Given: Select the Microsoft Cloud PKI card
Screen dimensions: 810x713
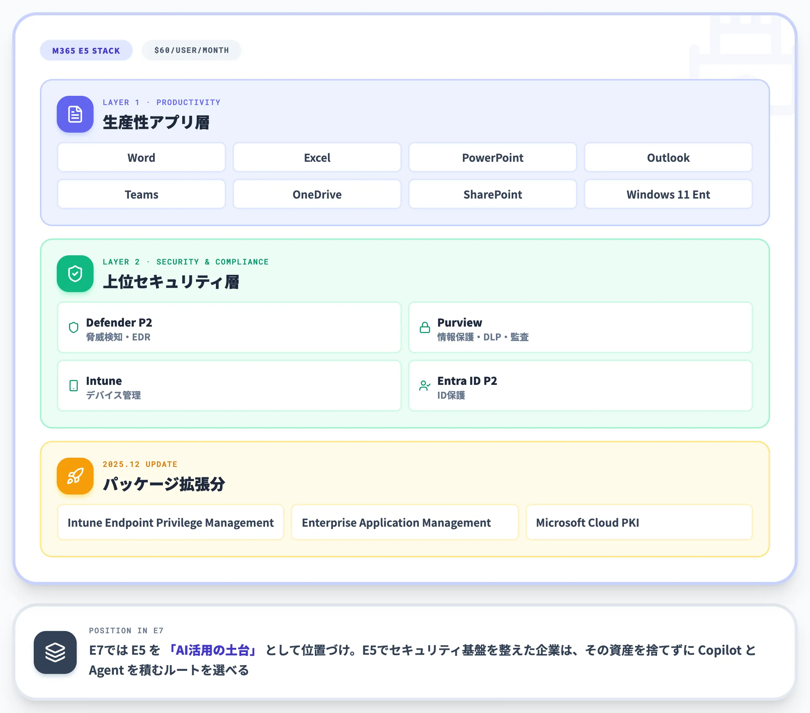Looking at the screenshot, I should click(x=639, y=522).
